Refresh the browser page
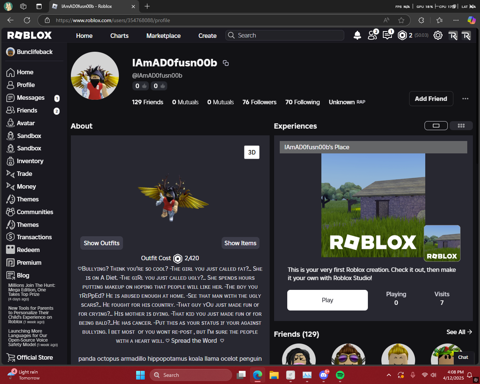The image size is (480, 384). 27,20
